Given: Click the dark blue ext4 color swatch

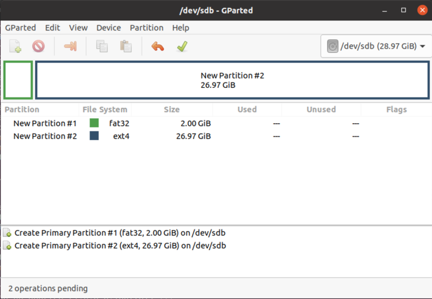Looking at the screenshot, I should pos(94,136).
